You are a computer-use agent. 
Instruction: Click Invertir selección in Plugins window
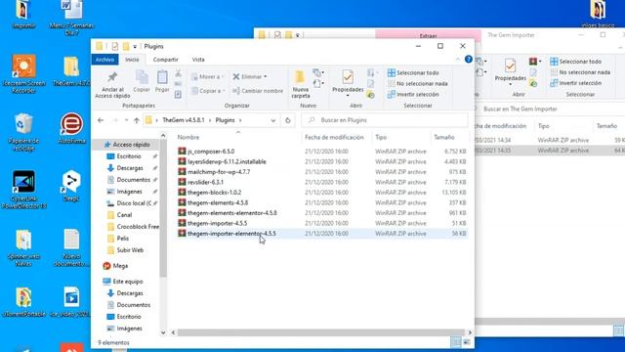[413, 94]
